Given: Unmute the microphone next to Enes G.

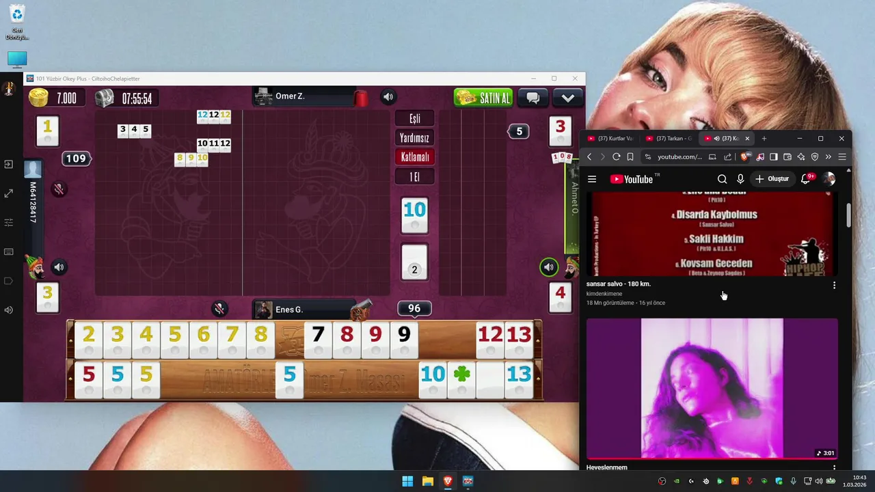Looking at the screenshot, I should tap(219, 310).
